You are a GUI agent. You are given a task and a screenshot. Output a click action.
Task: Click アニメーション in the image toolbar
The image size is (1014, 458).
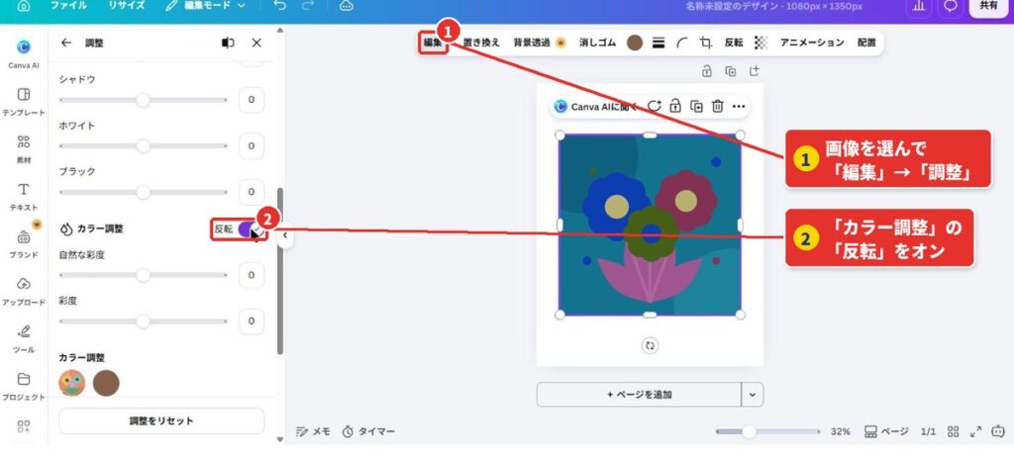[x=812, y=43]
